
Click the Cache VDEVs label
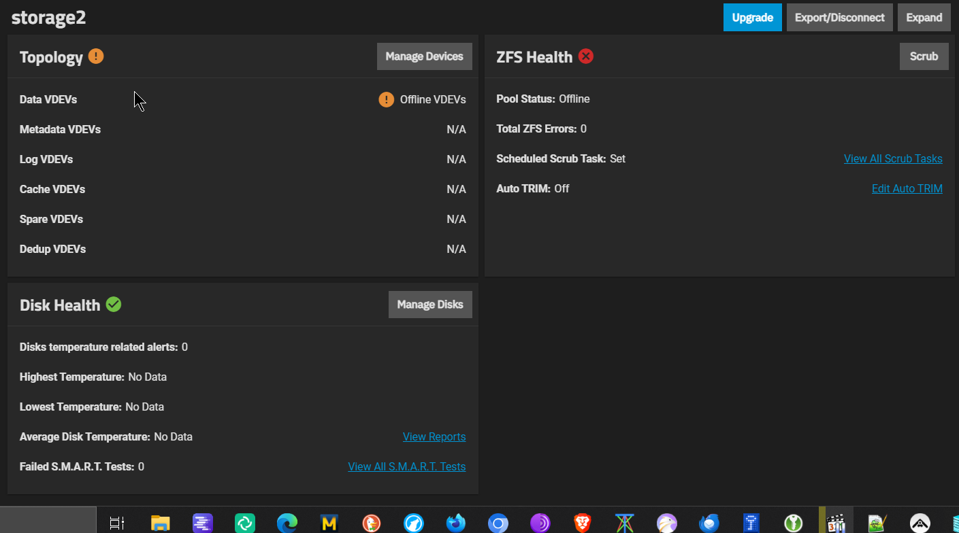pyautogui.click(x=52, y=189)
